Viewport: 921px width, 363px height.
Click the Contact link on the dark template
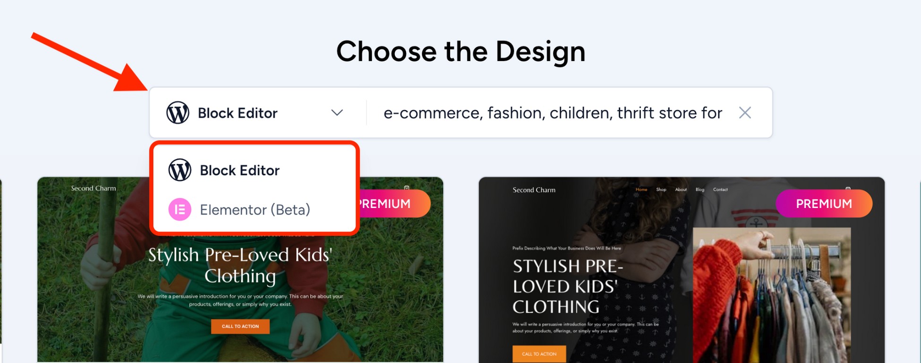[720, 189]
